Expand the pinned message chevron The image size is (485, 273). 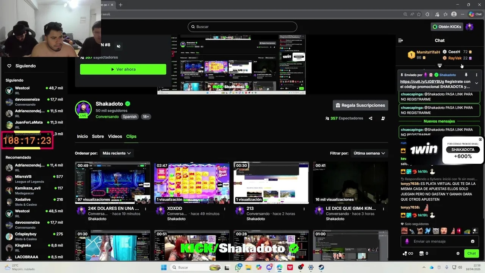[476, 83]
